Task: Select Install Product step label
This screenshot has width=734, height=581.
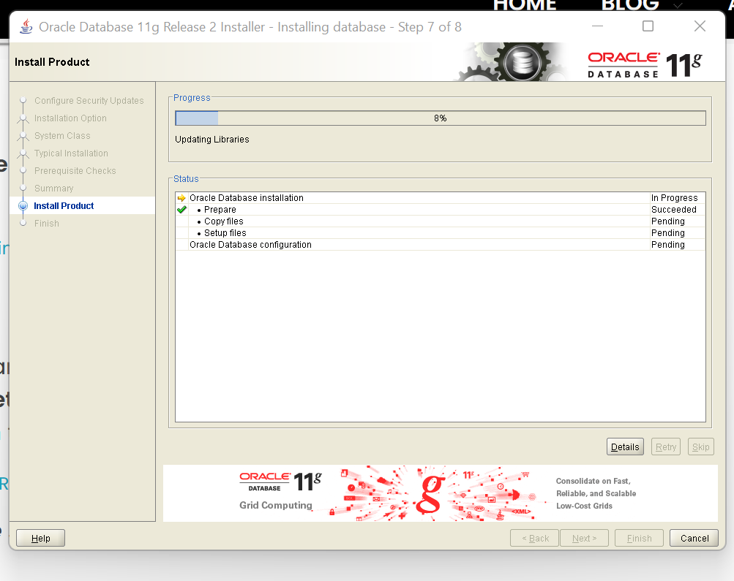Action: tap(64, 205)
